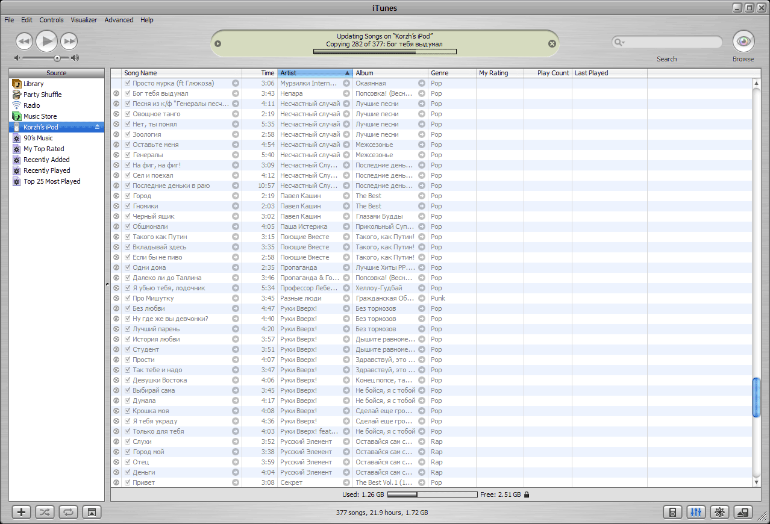The width and height of the screenshot is (770, 524).
Task: Click the Song Name arrow for Зоология
Action: (x=236, y=134)
